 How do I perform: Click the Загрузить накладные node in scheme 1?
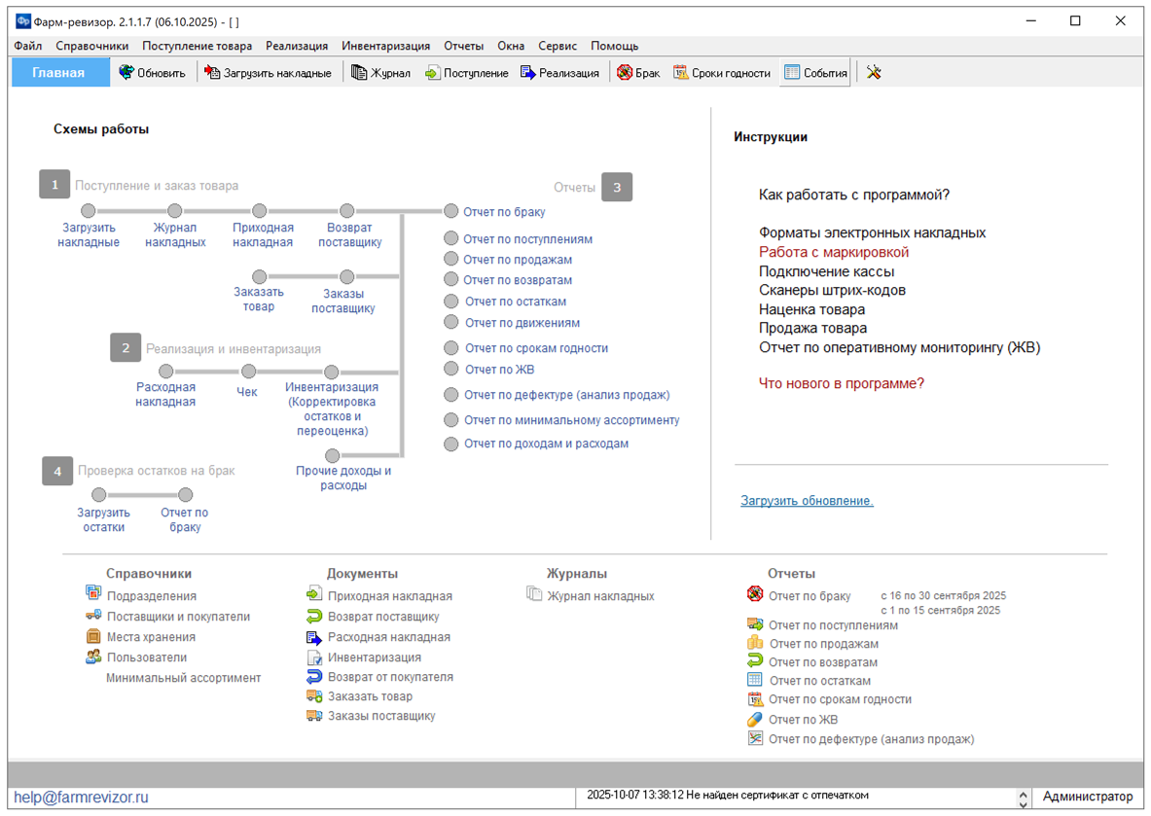[x=89, y=211]
